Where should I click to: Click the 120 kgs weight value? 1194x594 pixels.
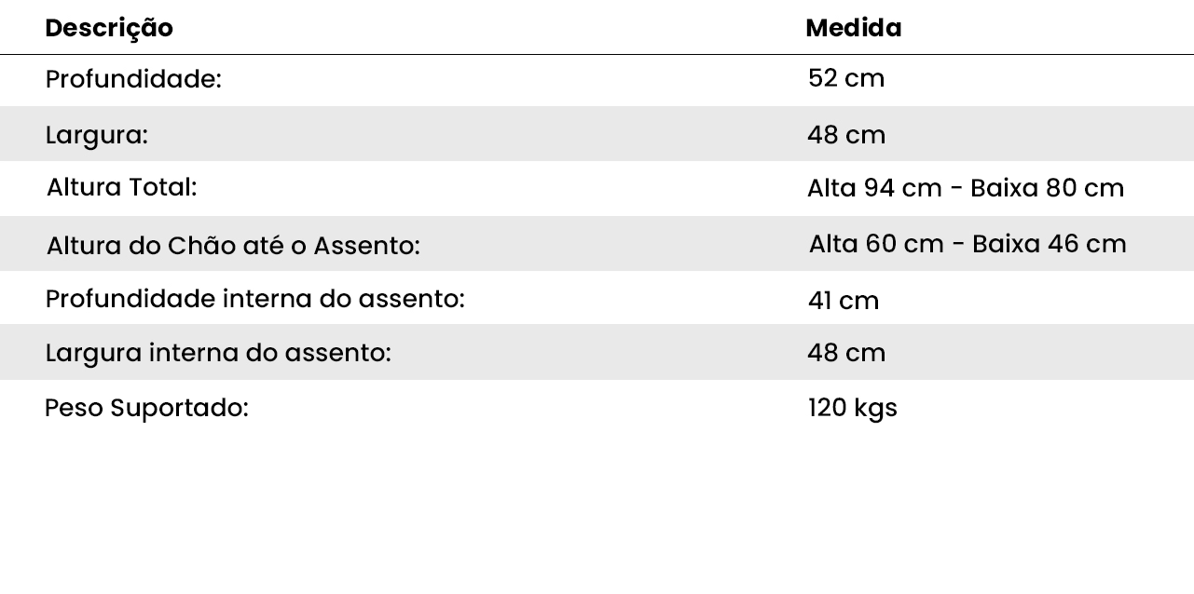(852, 408)
